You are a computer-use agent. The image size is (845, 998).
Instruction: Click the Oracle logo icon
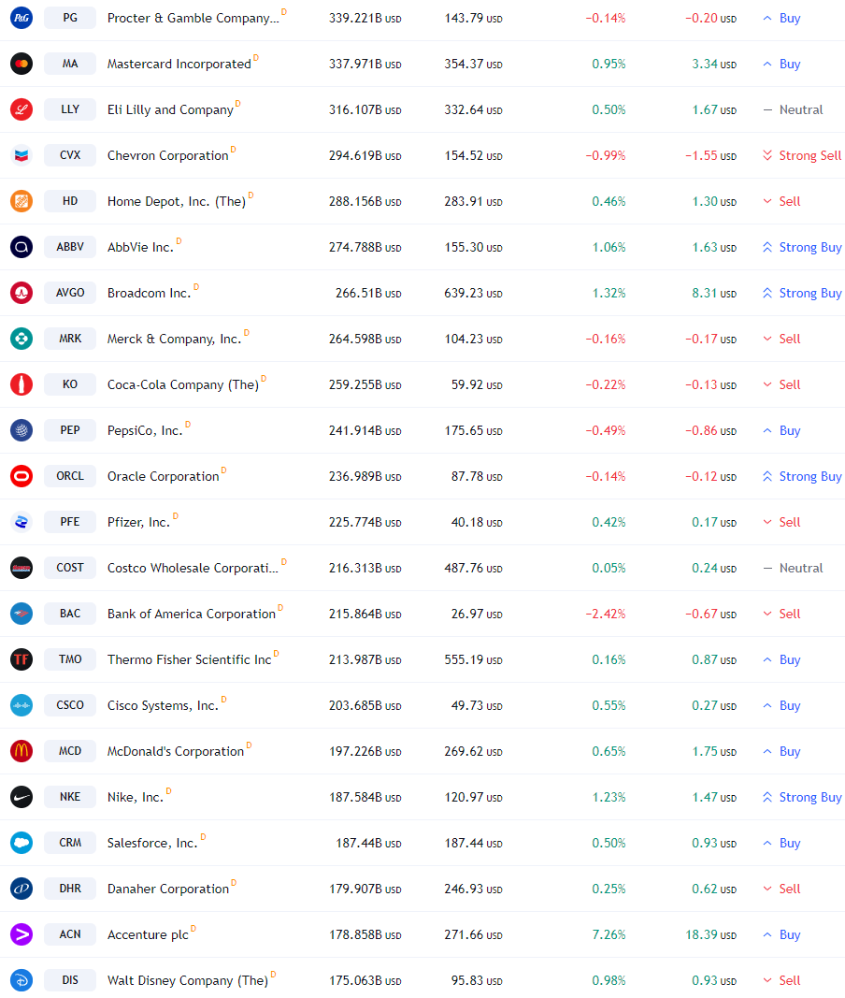tap(21, 476)
